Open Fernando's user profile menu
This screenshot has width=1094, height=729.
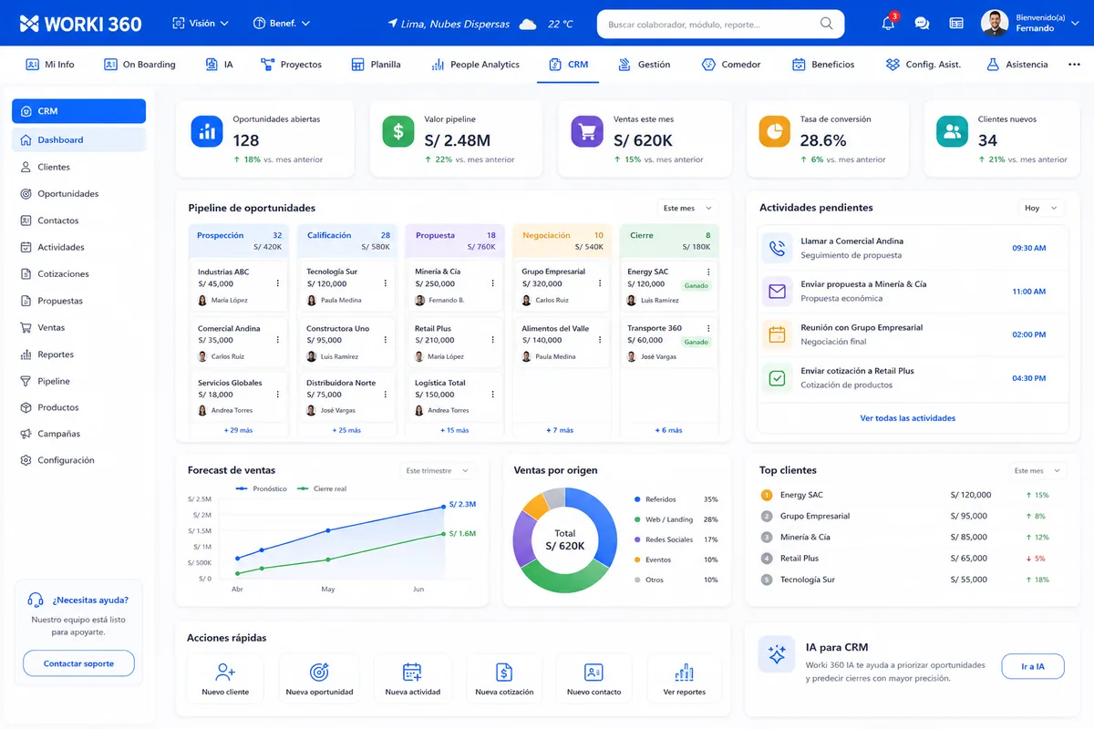[x=1032, y=23]
